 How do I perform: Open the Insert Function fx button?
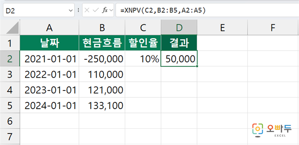click(105, 10)
